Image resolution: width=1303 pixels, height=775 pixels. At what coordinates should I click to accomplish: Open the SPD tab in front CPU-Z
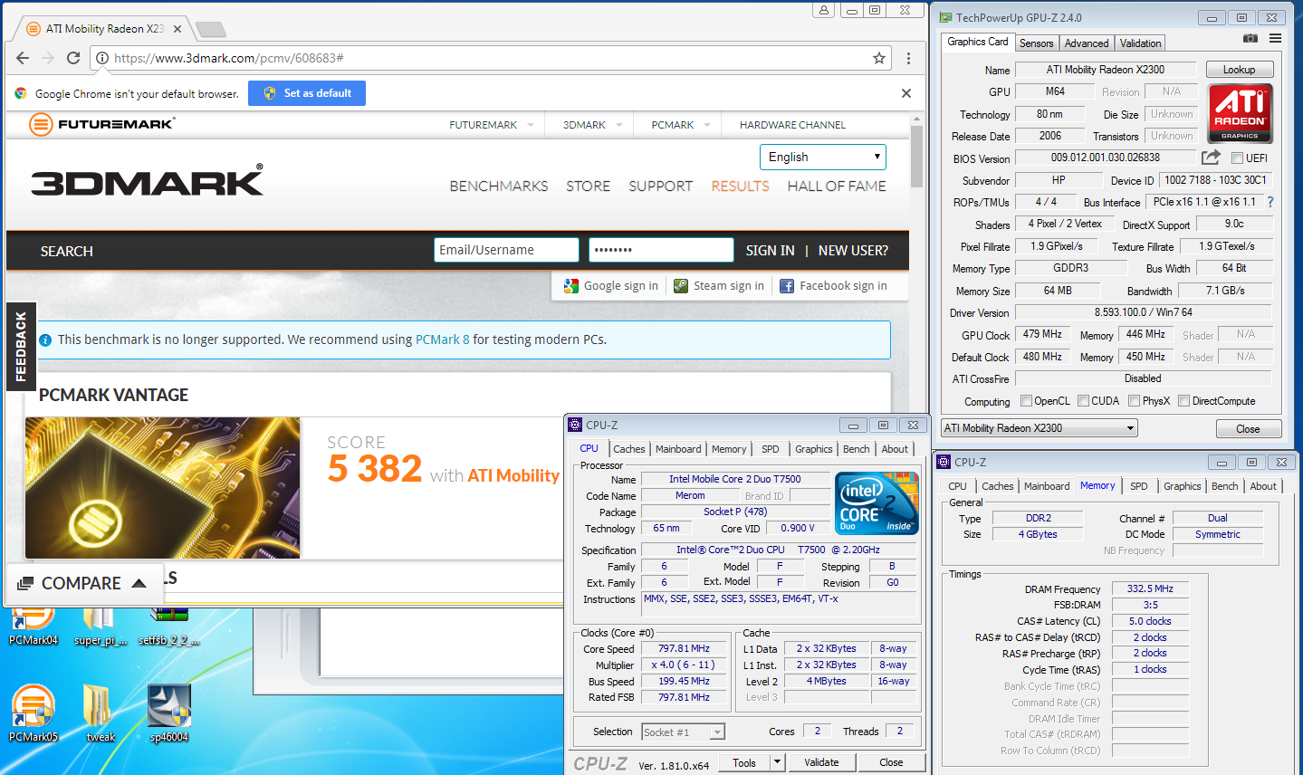771,449
